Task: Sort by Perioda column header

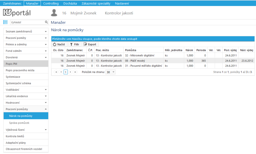Action: 201,50
